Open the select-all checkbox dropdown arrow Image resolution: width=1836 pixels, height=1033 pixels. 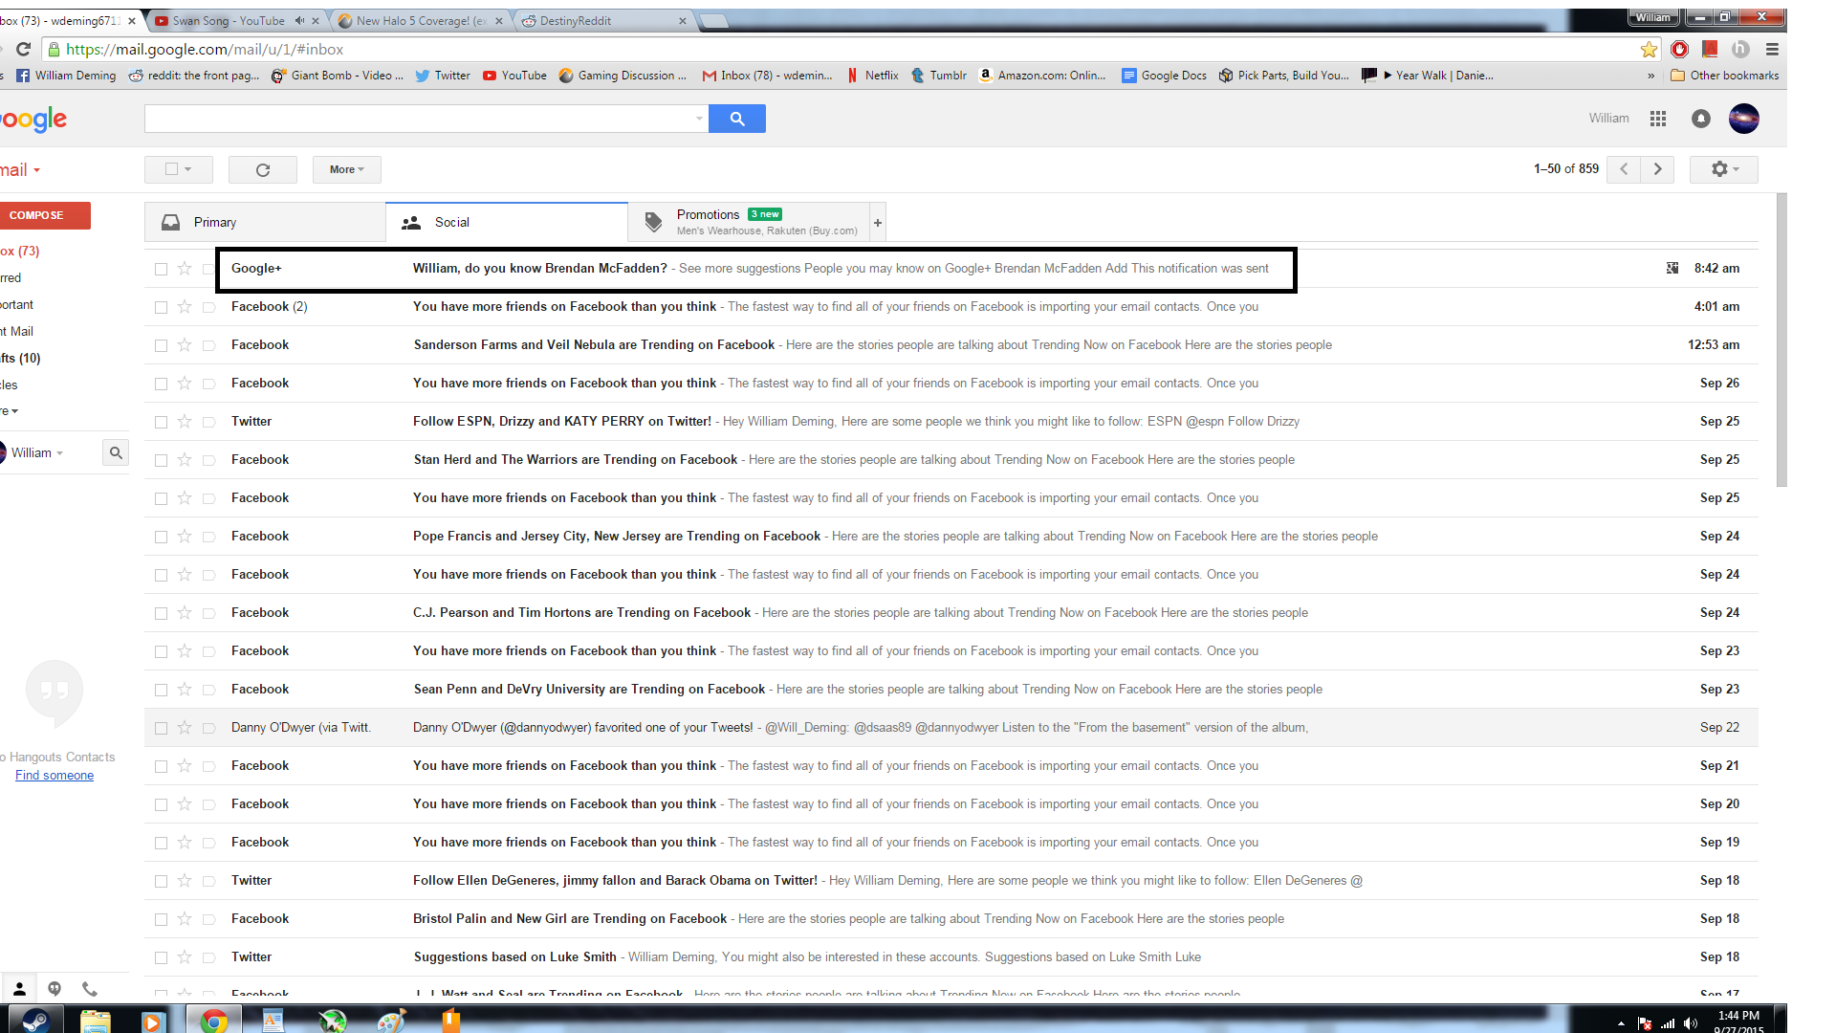coord(188,169)
